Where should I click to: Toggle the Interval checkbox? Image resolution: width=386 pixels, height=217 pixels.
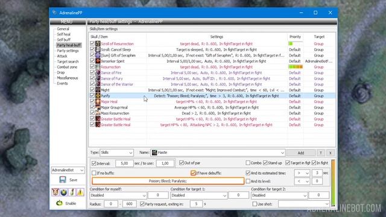pos(94,163)
